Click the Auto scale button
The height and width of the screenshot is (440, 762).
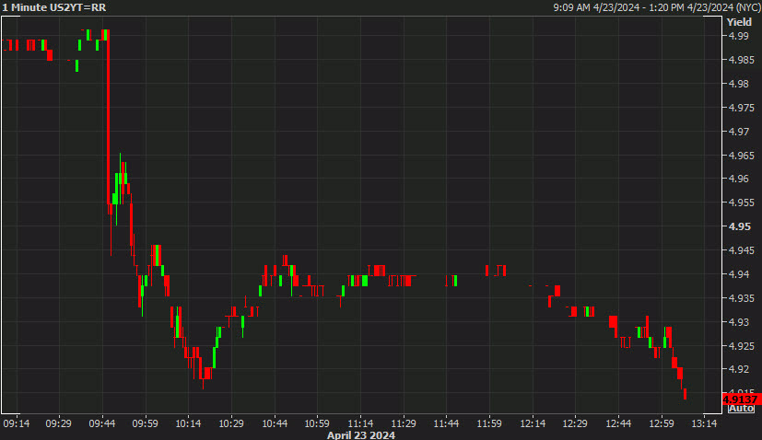(741, 409)
